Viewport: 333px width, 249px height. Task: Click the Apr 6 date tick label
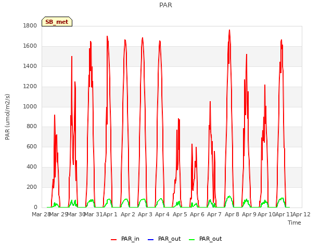pyautogui.click(x=197, y=214)
